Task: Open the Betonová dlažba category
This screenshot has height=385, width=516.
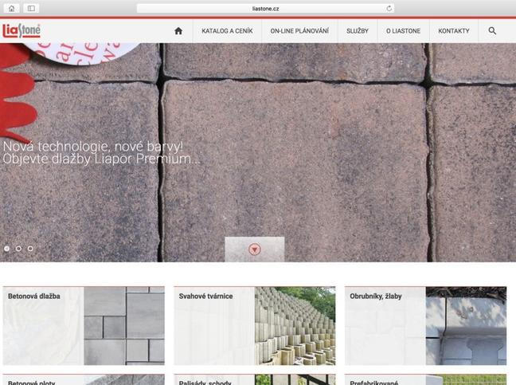Action: [x=83, y=325]
